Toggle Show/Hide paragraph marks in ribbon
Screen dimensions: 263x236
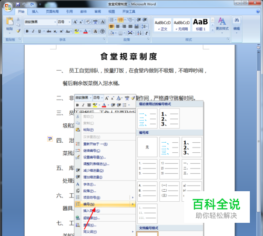tap(146, 33)
